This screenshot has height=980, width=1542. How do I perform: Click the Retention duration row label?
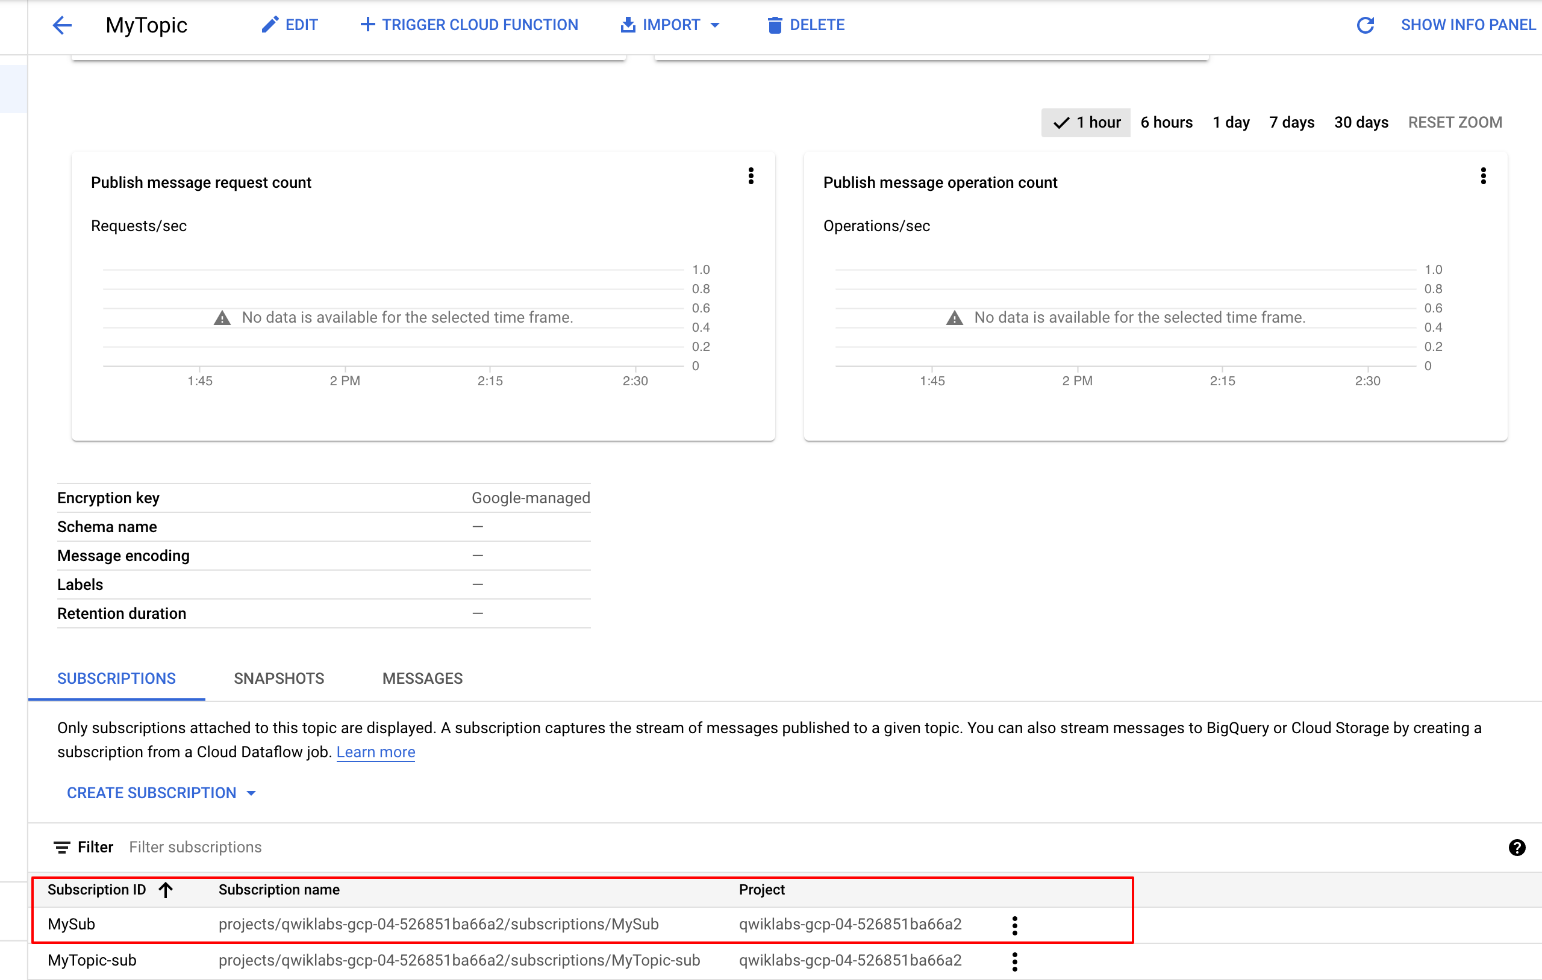pyautogui.click(x=122, y=613)
